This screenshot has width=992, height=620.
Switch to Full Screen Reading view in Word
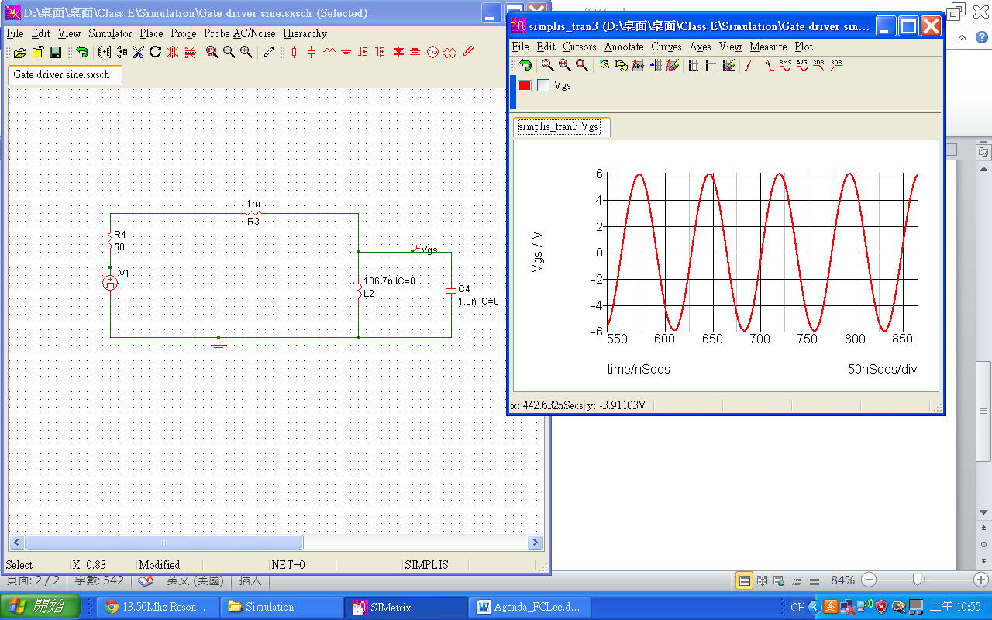(x=762, y=580)
